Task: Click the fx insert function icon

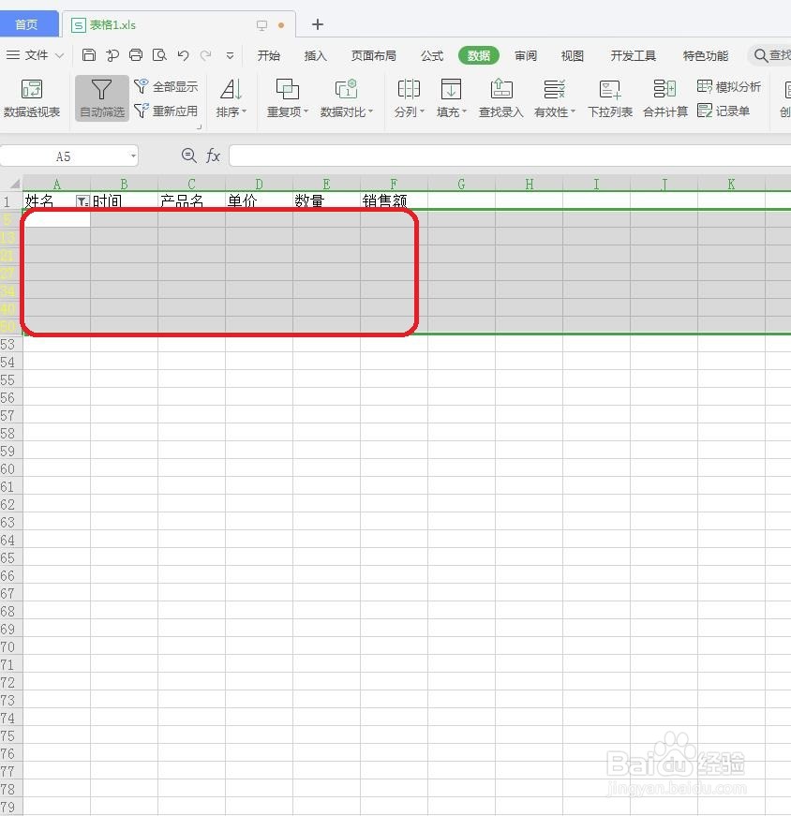Action: tap(213, 156)
